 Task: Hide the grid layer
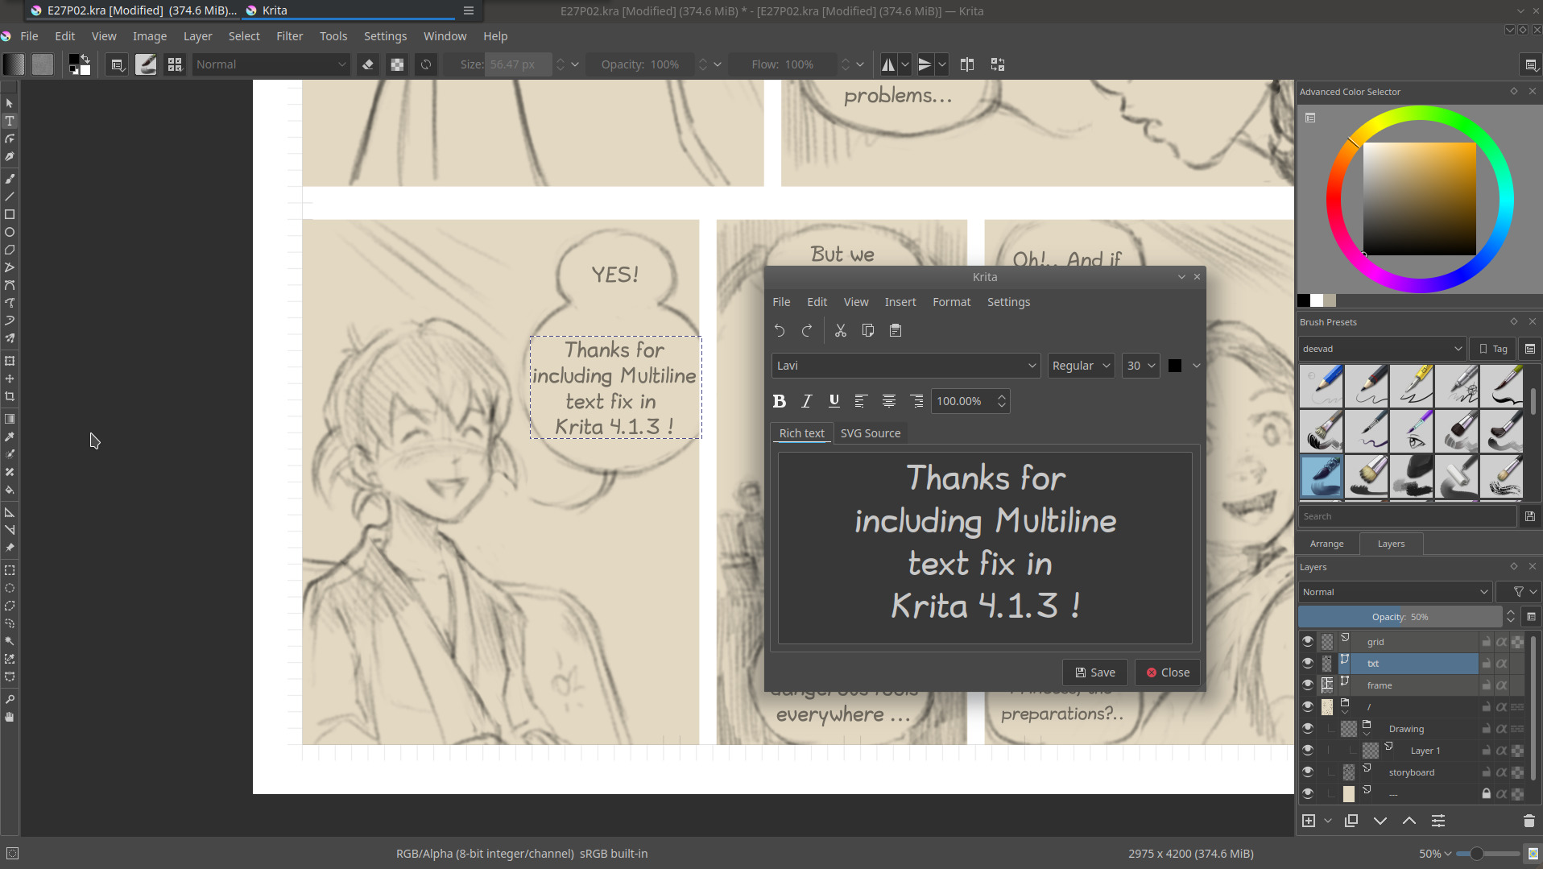pos(1307,642)
